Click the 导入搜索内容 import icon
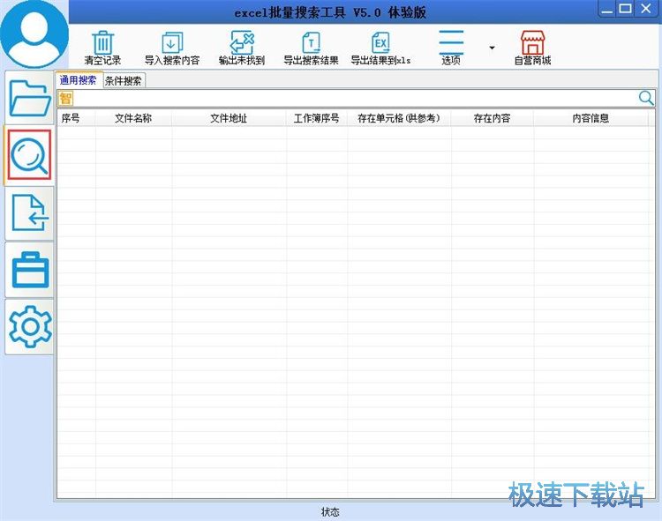The image size is (662, 521). (172, 42)
